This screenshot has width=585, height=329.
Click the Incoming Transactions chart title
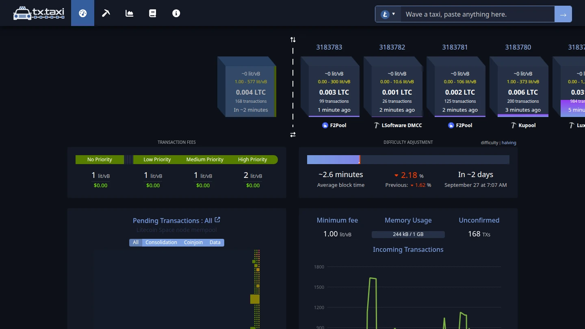point(408,249)
